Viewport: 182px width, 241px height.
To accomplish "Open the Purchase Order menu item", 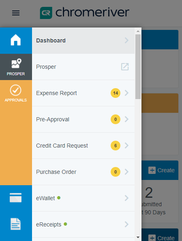I will (84, 172).
